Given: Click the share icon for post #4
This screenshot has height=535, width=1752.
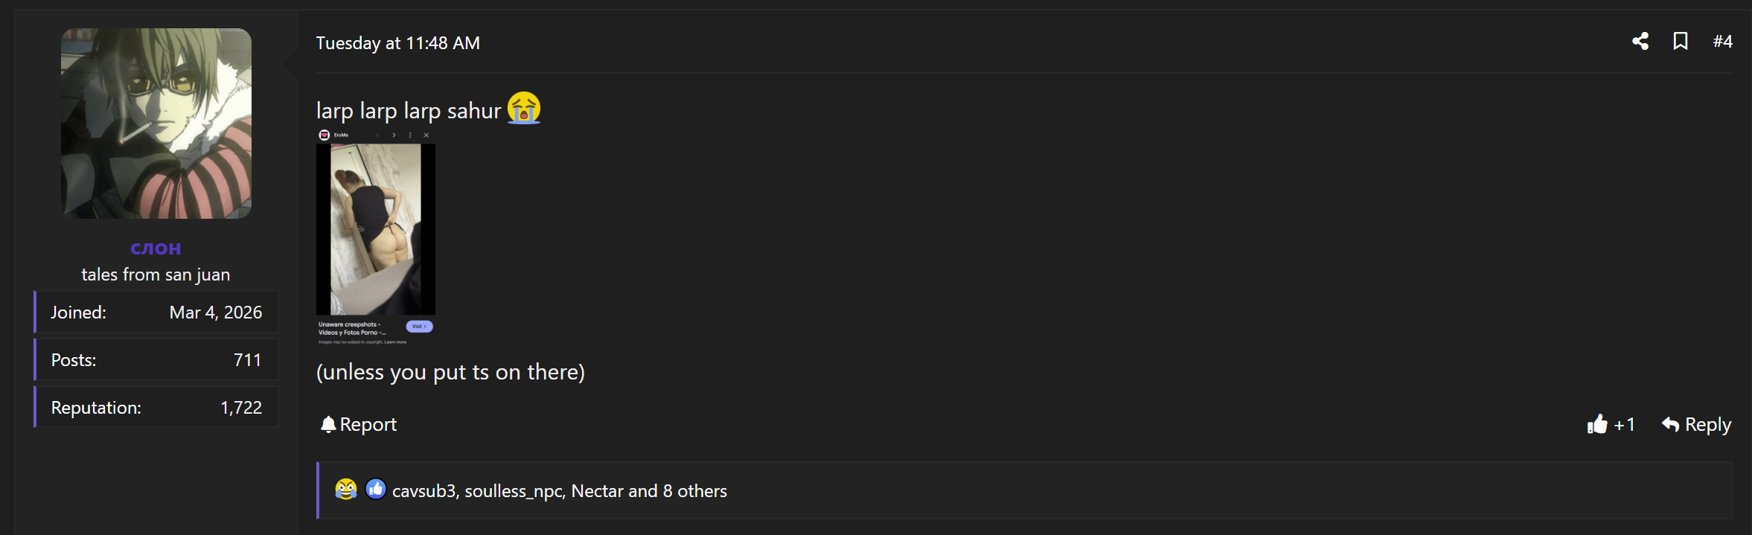Looking at the screenshot, I should (1640, 42).
